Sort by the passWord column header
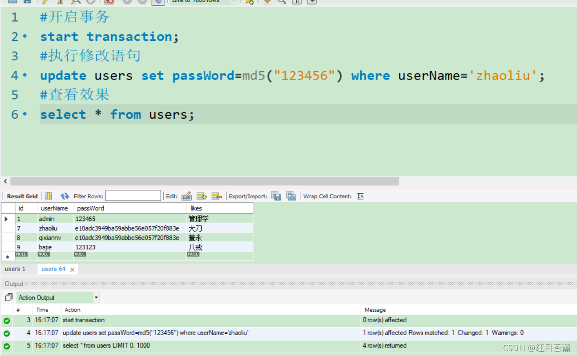Screen dimensions: 577x356 click(x=130, y=208)
